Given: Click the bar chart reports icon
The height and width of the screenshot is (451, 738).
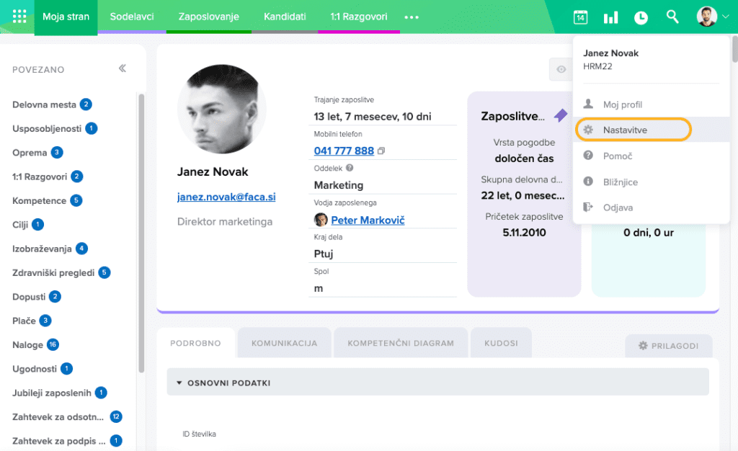Looking at the screenshot, I should [610, 17].
